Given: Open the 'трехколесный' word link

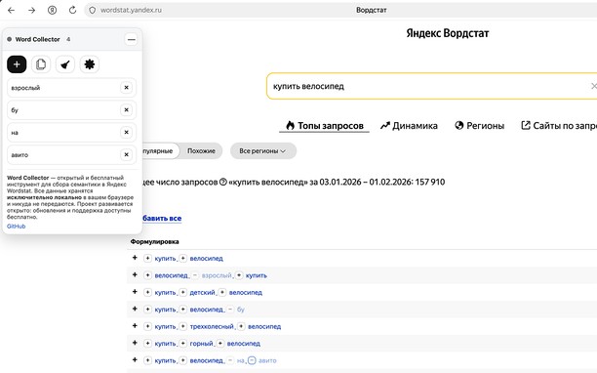Looking at the screenshot, I should (x=212, y=326).
